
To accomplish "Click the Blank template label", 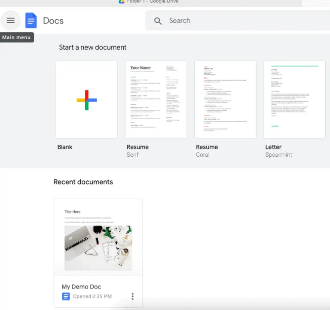I will (65, 147).
